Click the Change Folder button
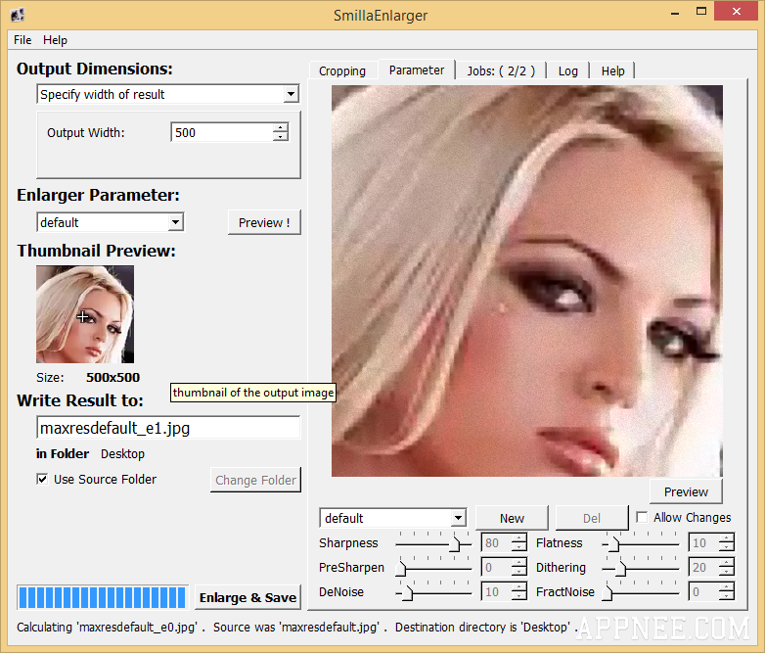This screenshot has width=765, height=653. [255, 480]
